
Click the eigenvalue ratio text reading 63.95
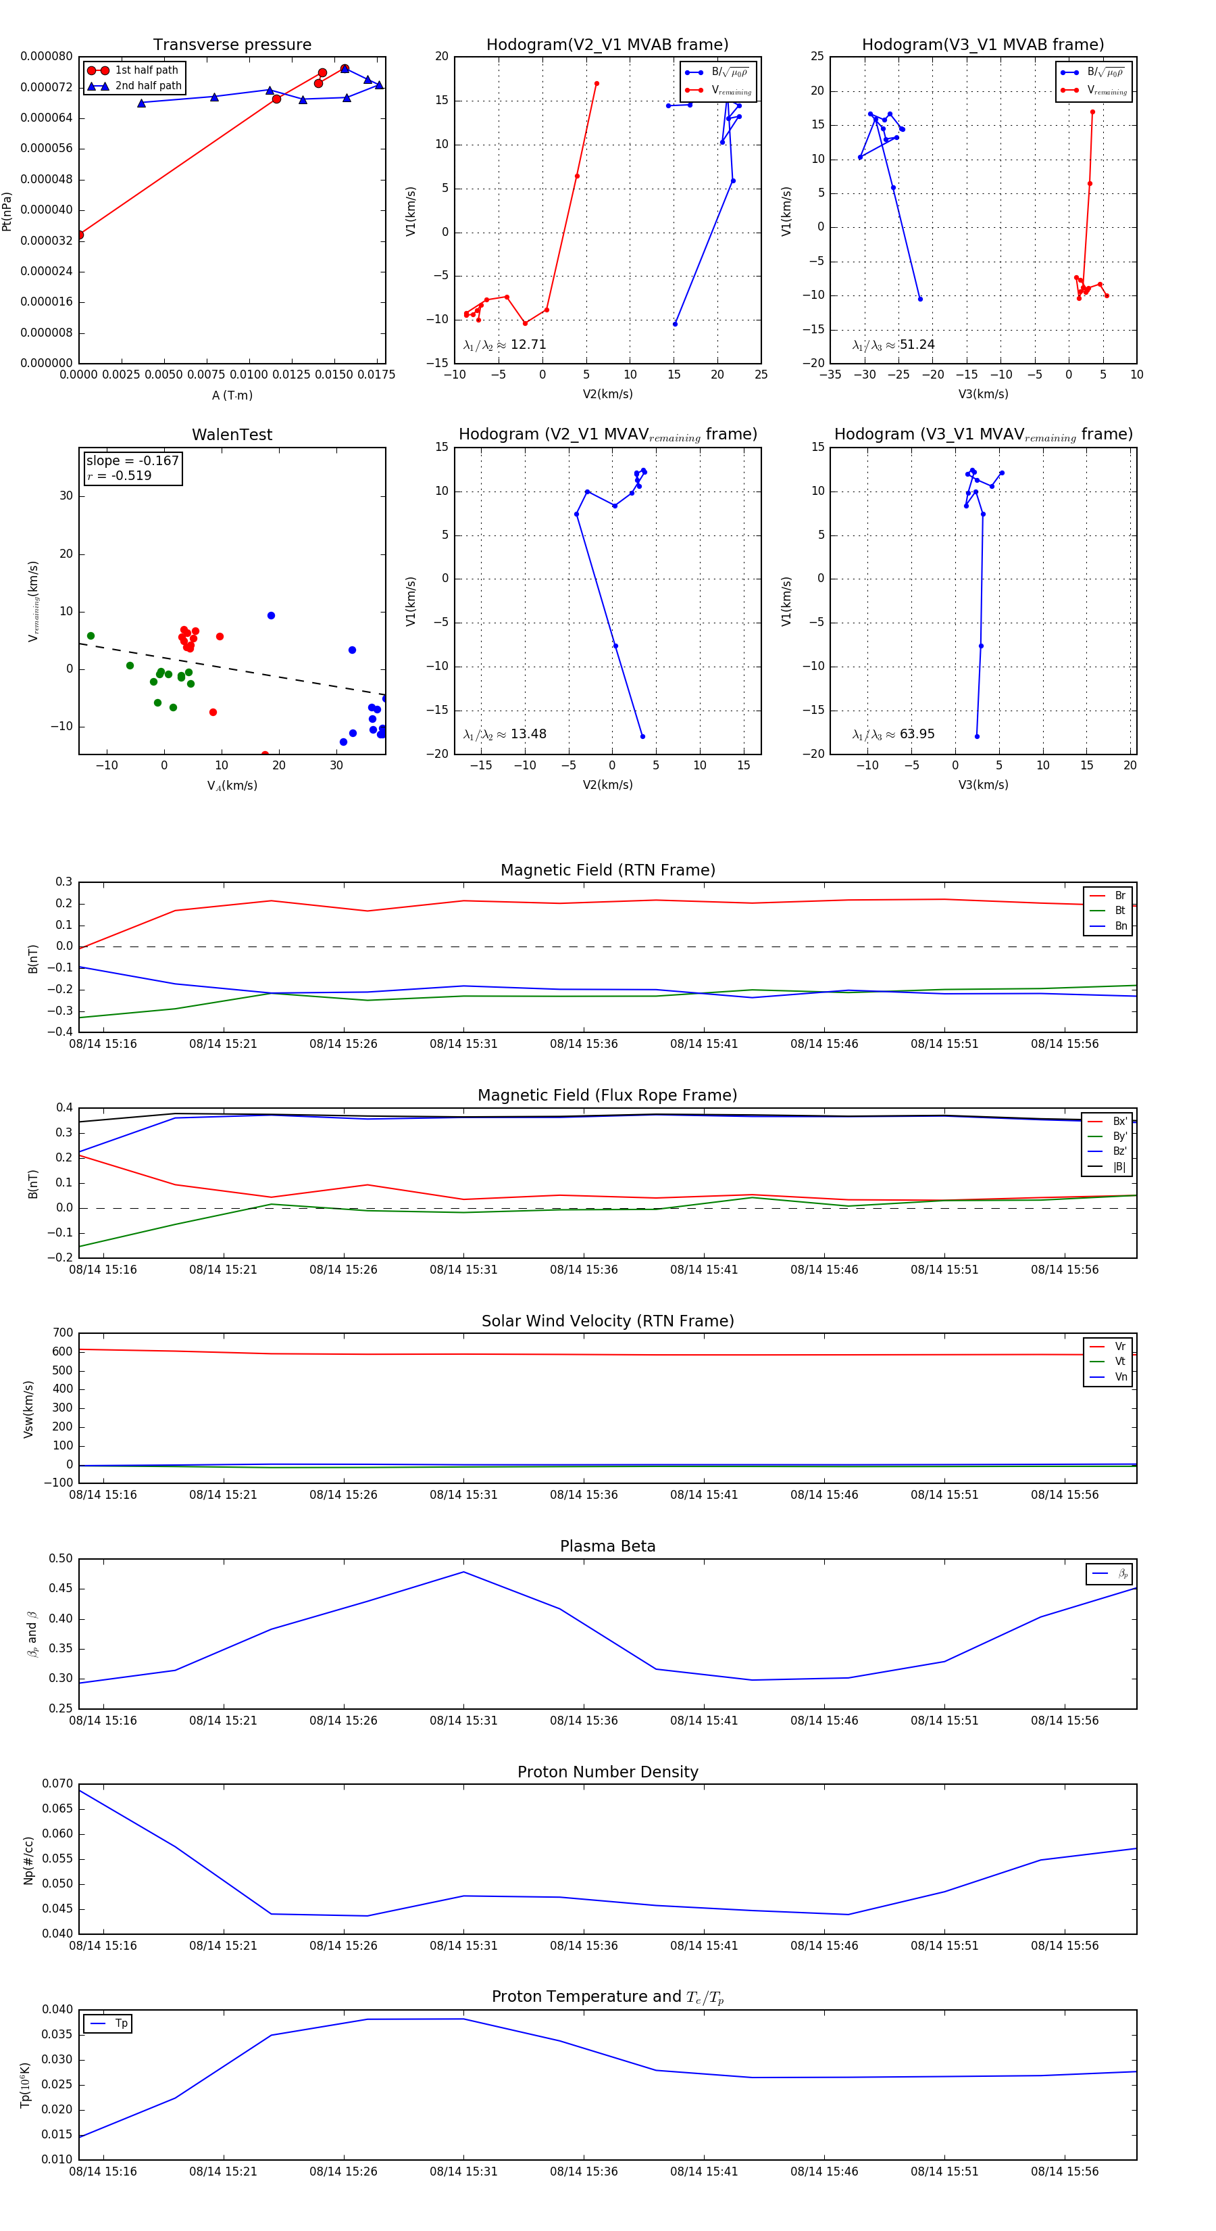tap(893, 734)
